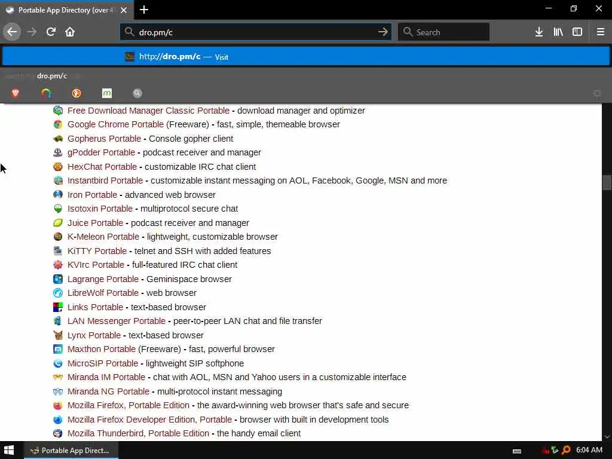Click the page's vertical scrollbar thumb

(607, 182)
